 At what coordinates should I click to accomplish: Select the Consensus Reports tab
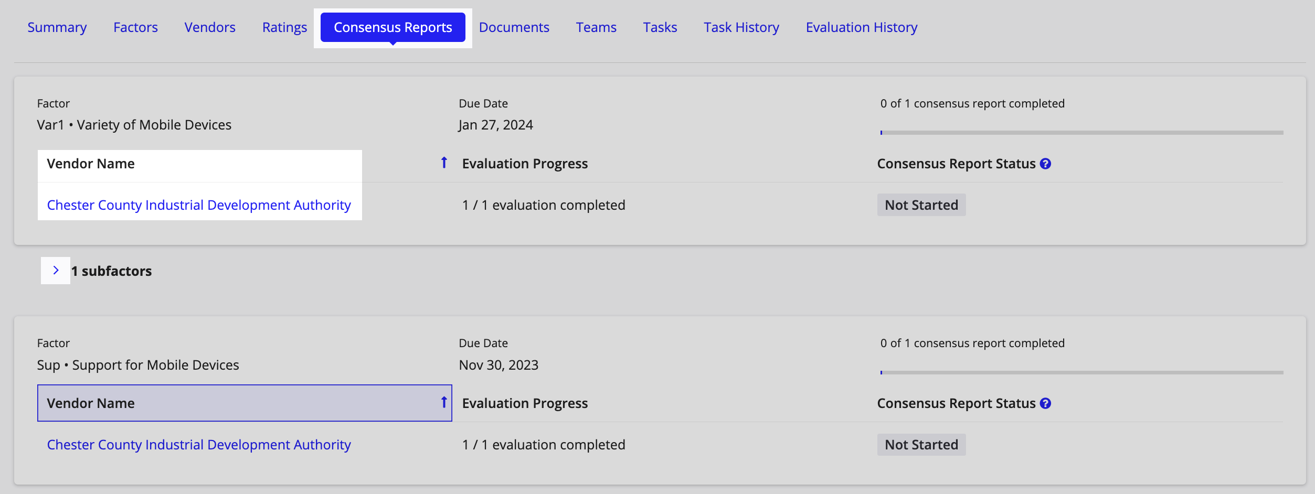(393, 27)
